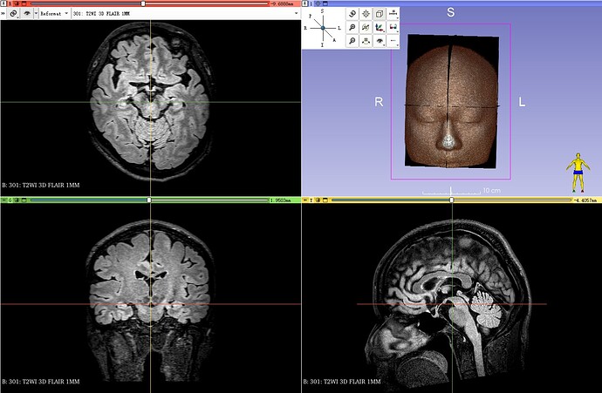Screen dimensions: 602x393
Task: Click the red slice offset slider handle
Action: [x=143, y=3]
